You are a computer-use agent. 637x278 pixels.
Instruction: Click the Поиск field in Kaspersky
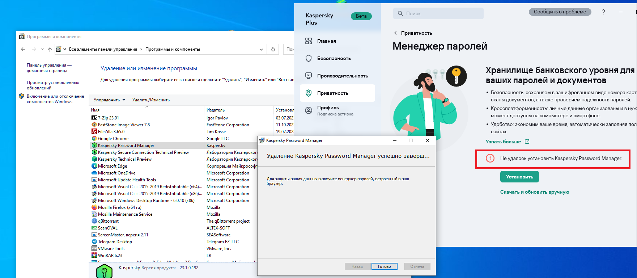tap(438, 13)
